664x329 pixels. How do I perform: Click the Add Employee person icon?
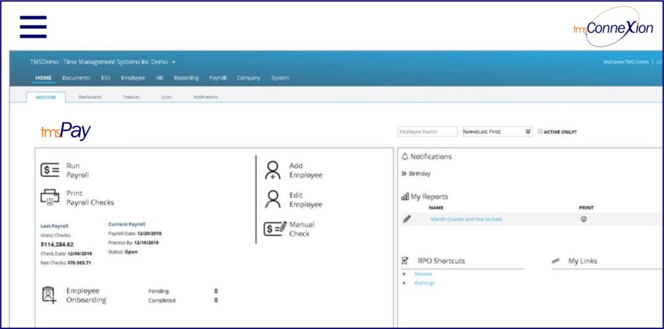point(273,170)
